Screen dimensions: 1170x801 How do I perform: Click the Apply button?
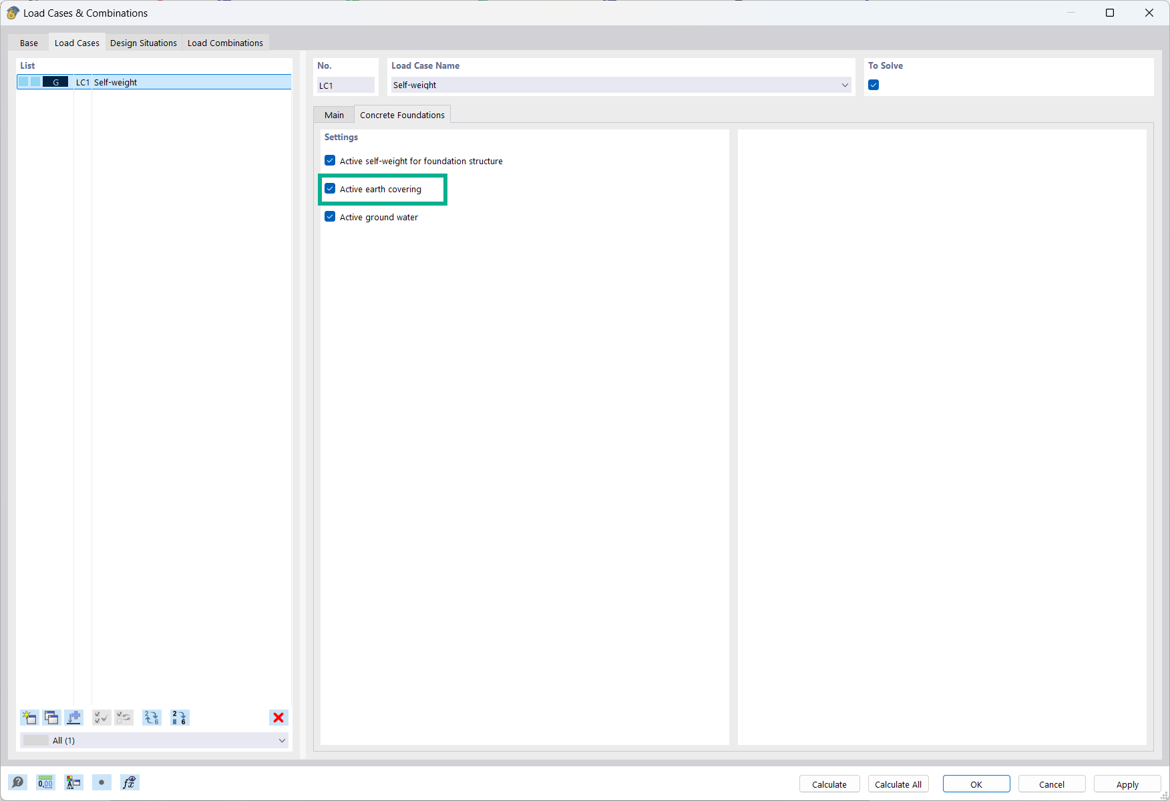click(x=1127, y=784)
